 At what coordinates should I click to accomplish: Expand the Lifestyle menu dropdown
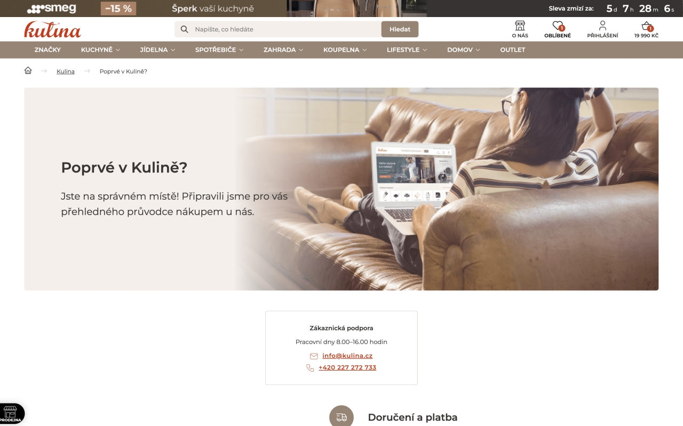tap(407, 50)
